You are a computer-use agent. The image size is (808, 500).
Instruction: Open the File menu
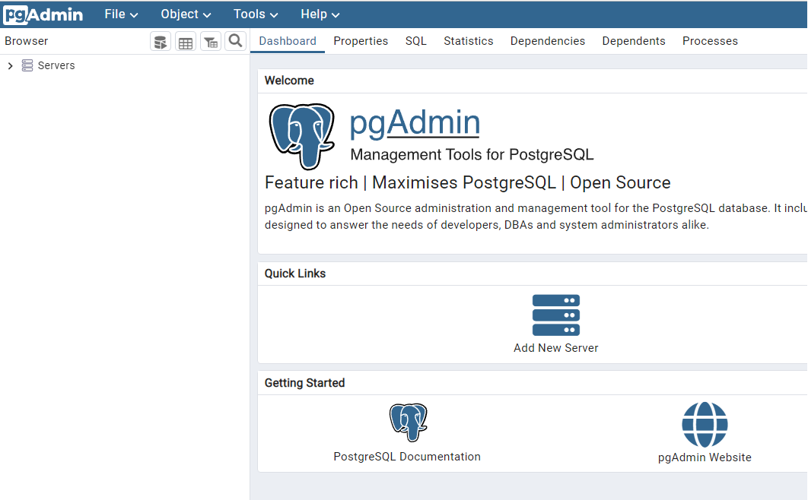121,14
